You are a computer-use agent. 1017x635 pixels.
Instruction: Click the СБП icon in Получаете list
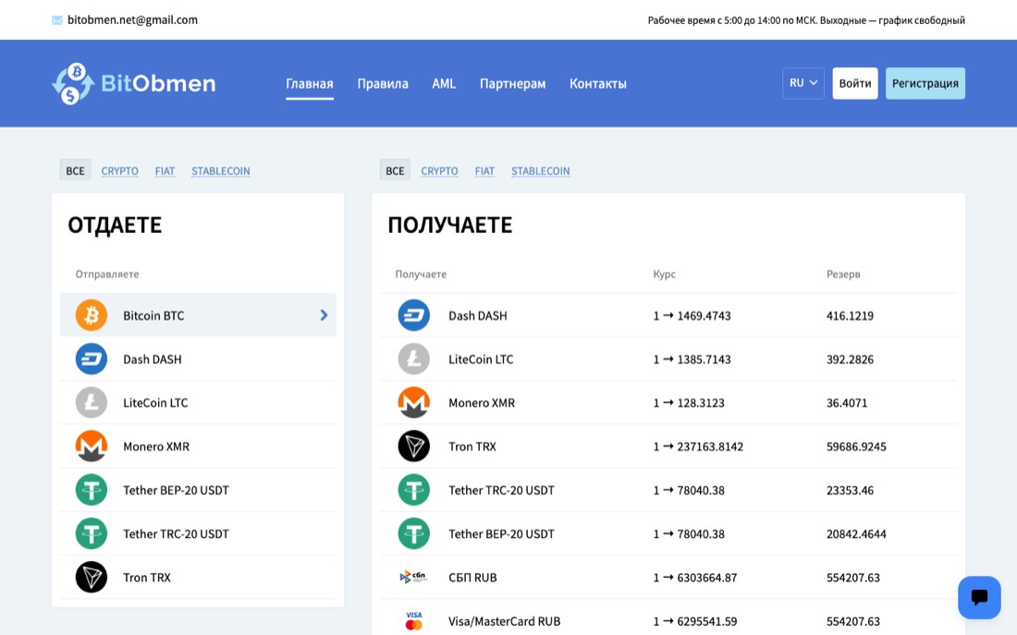(x=414, y=577)
